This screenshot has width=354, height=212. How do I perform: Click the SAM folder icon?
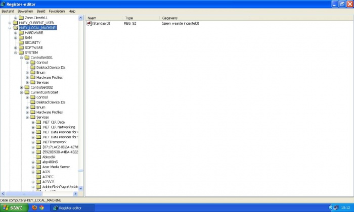21,37
